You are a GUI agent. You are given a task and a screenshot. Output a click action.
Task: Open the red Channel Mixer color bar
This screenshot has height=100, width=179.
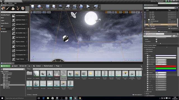(x=166, y=66)
